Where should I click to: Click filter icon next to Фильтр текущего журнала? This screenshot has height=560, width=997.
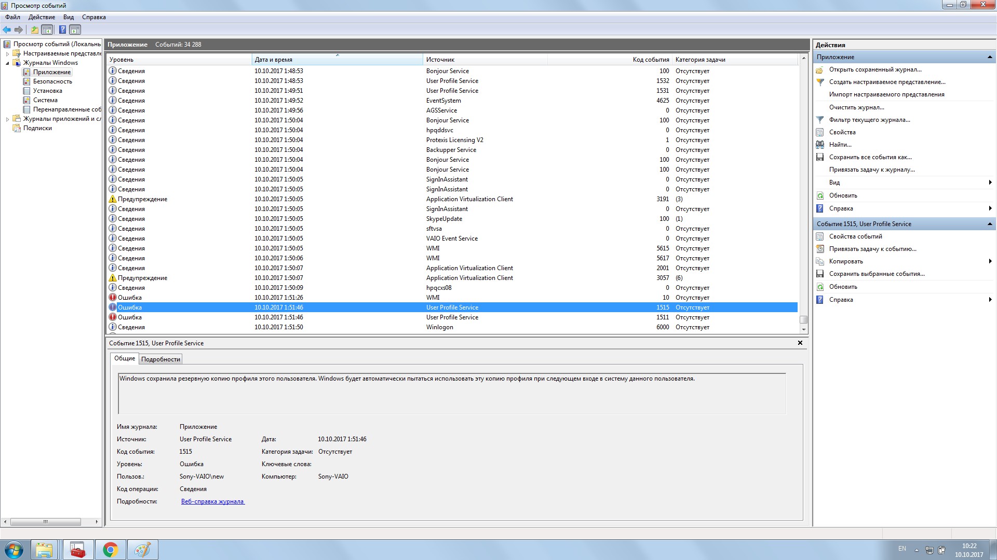pos(820,120)
